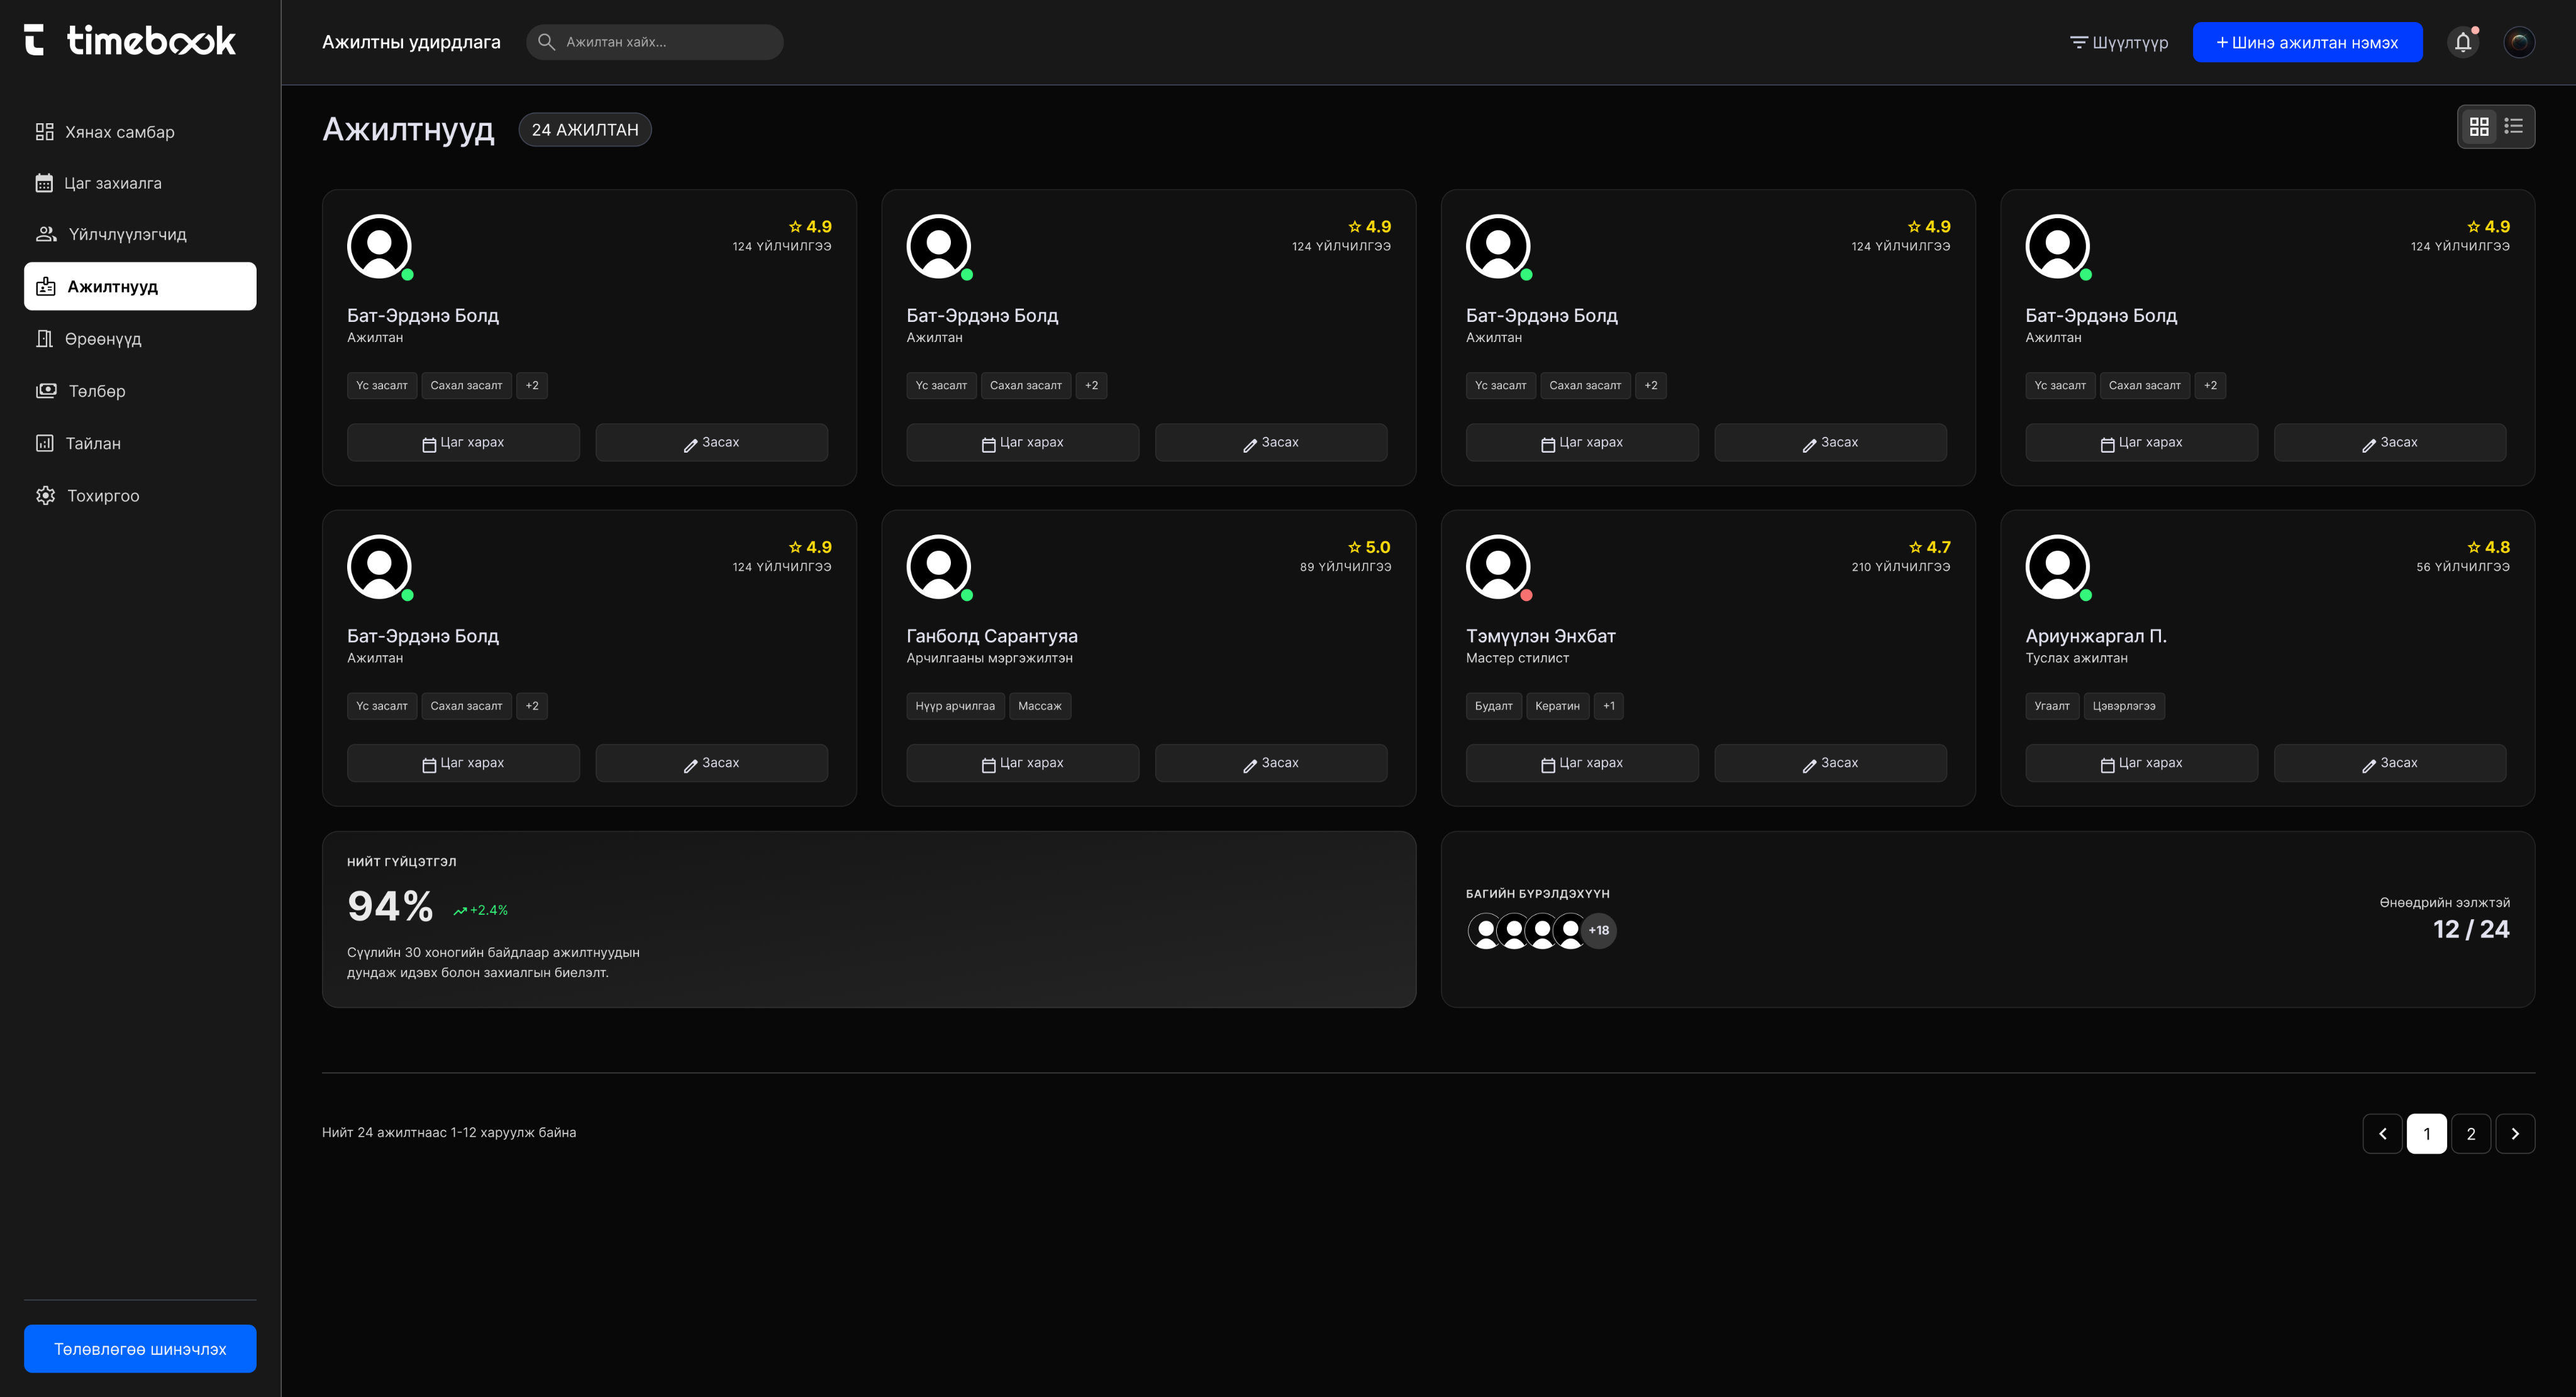The width and height of the screenshot is (2576, 1397).
Task: Click the Угаалт tag
Action: tap(2052, 706)
